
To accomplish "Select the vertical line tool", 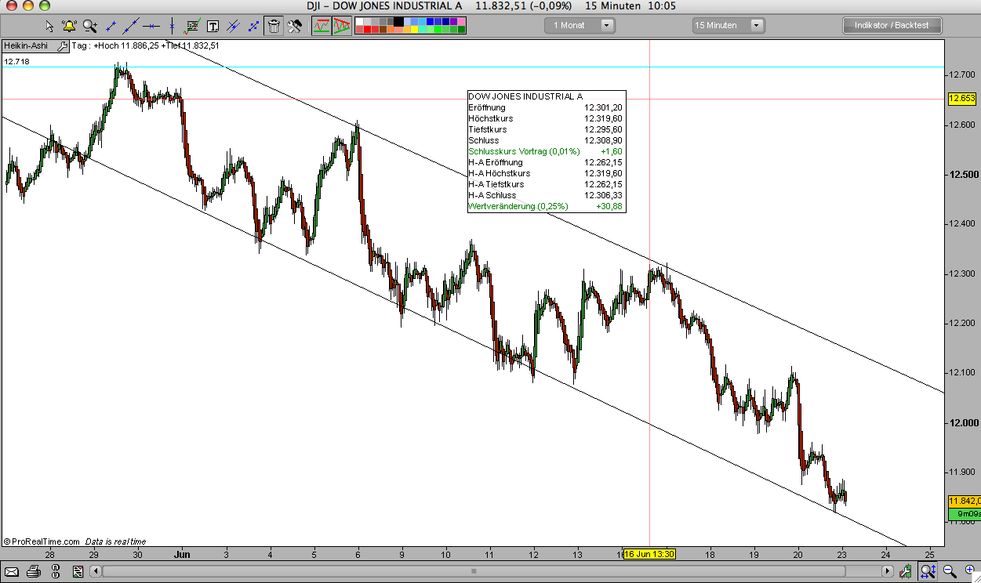I will pos(172,26).
